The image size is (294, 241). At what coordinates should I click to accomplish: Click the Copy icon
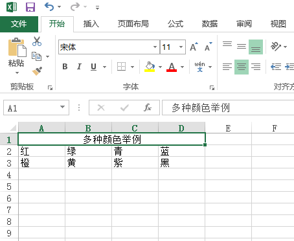[36, 56]
